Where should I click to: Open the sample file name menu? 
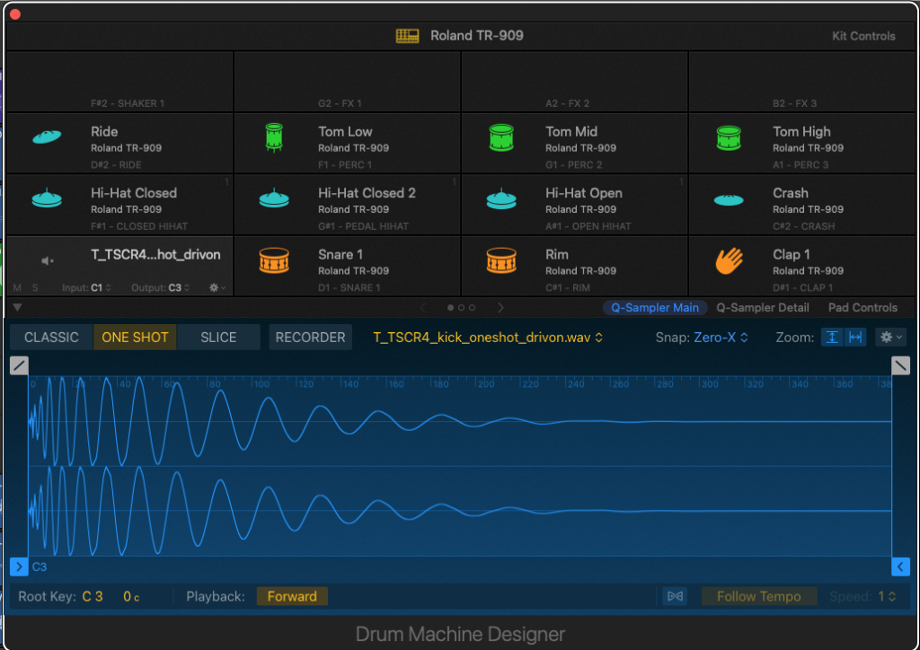[x=488, y=337]
